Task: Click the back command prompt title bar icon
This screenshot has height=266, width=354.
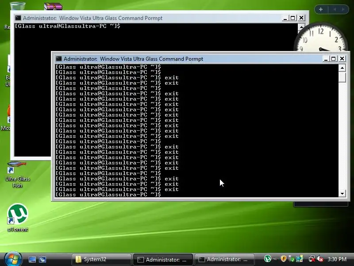Action: (18, 18)
